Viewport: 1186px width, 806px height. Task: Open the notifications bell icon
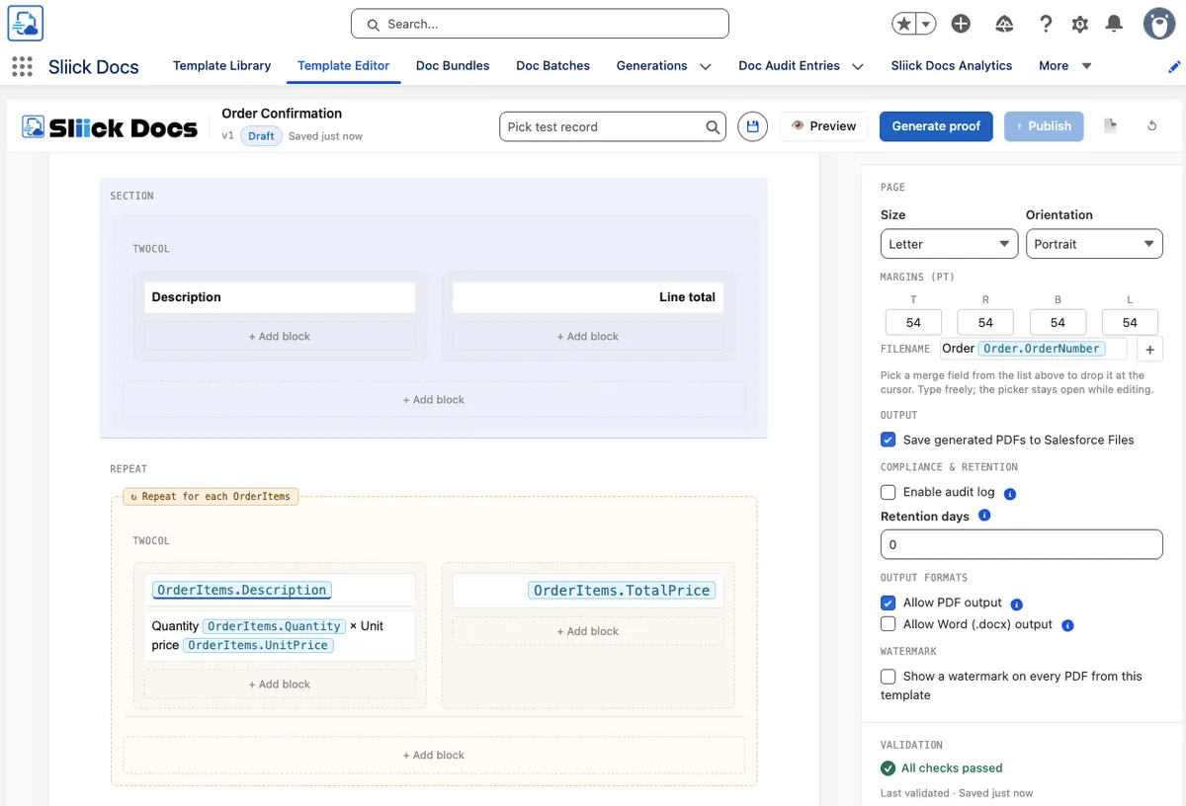(1114, 25)
